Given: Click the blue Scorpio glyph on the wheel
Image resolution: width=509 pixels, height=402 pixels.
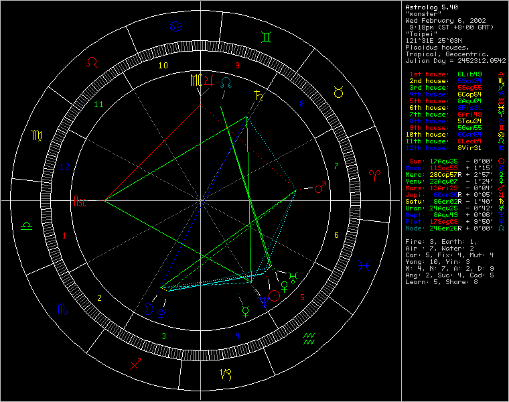Looking at the screenshot, I should coord(63,309).
